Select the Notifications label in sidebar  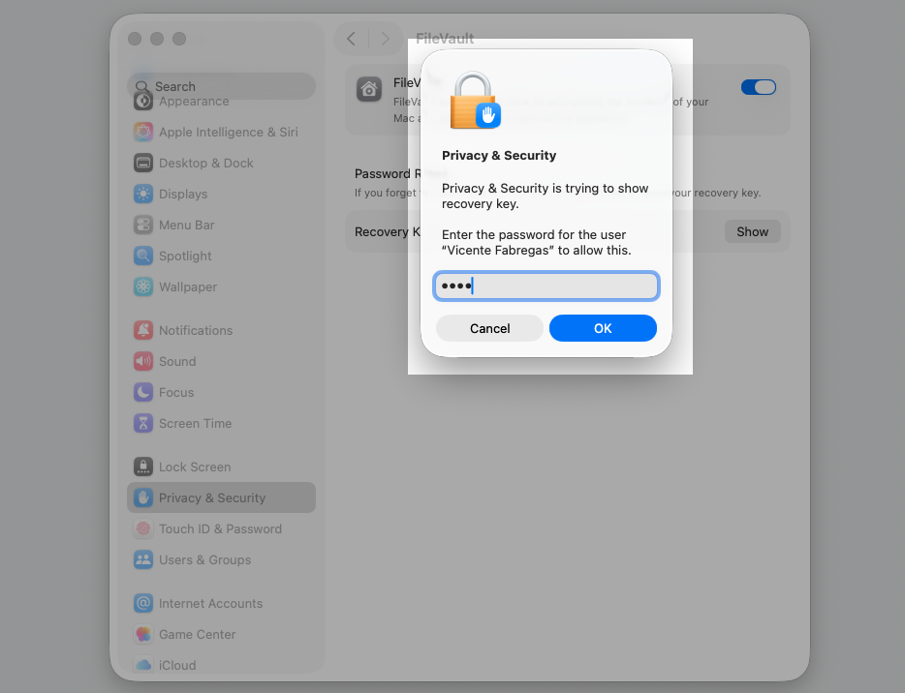tap(196, 331)
